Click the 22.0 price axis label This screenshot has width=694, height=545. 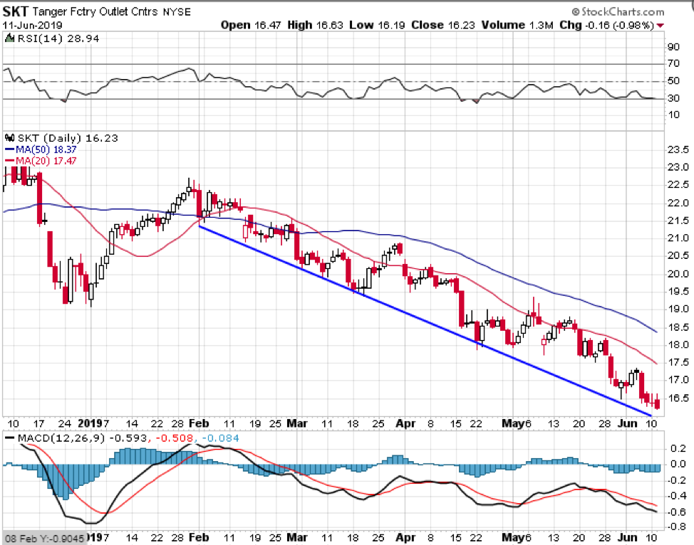[x=678, y=203]
